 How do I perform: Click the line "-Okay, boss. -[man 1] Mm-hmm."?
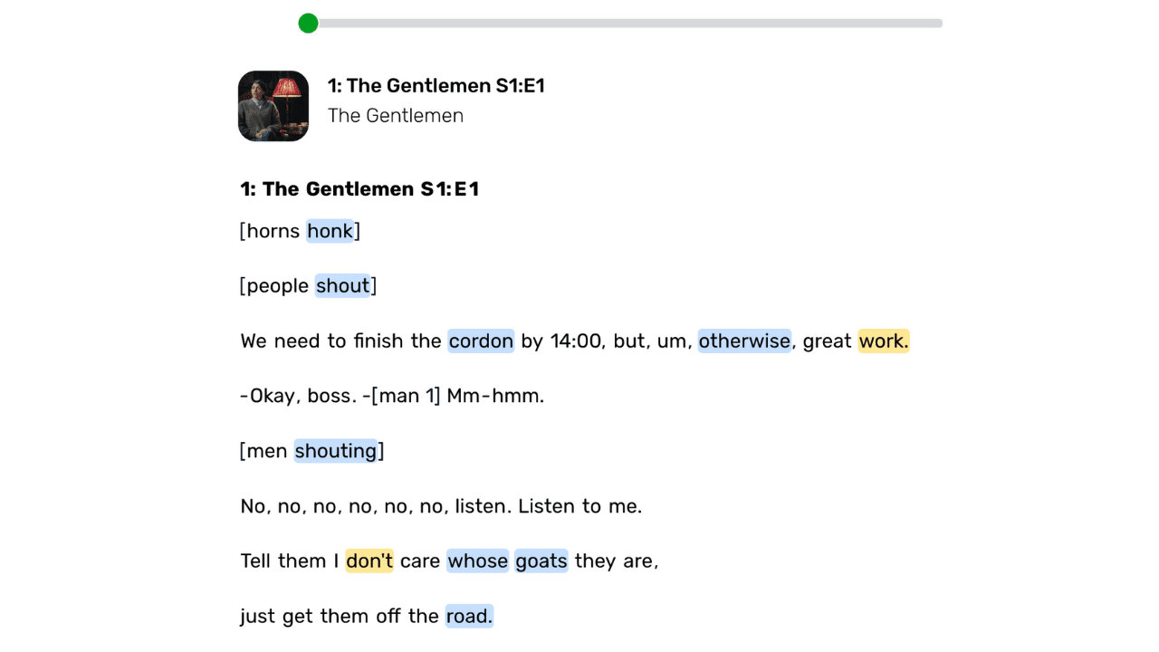(392, 396)
